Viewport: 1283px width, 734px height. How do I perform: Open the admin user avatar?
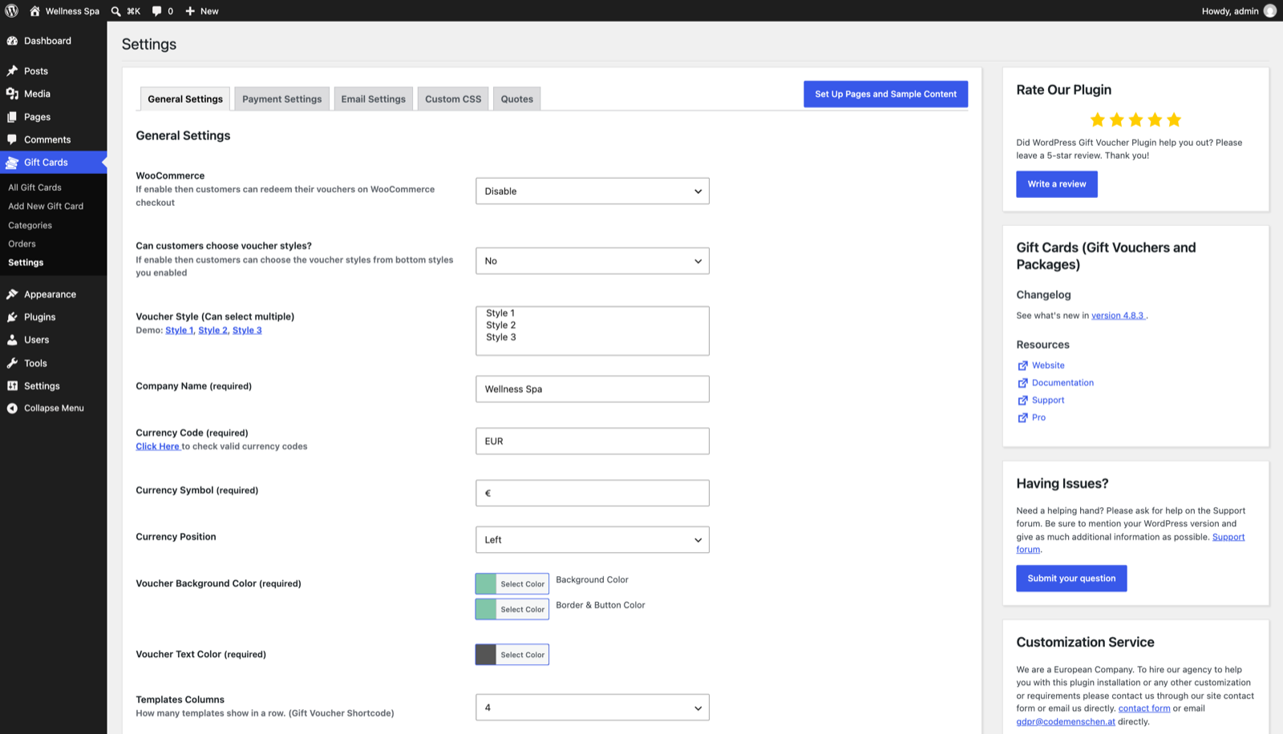[x=1269, y=10]
